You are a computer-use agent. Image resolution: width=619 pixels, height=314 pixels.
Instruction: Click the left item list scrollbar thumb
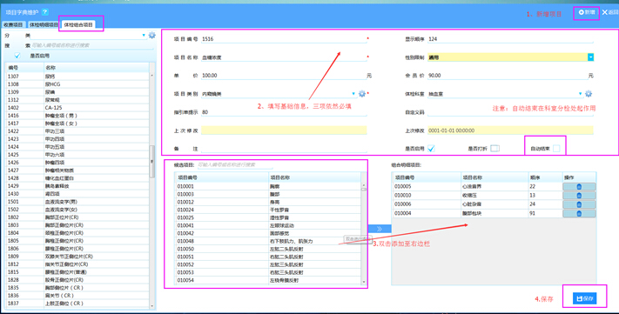(152, 162)
